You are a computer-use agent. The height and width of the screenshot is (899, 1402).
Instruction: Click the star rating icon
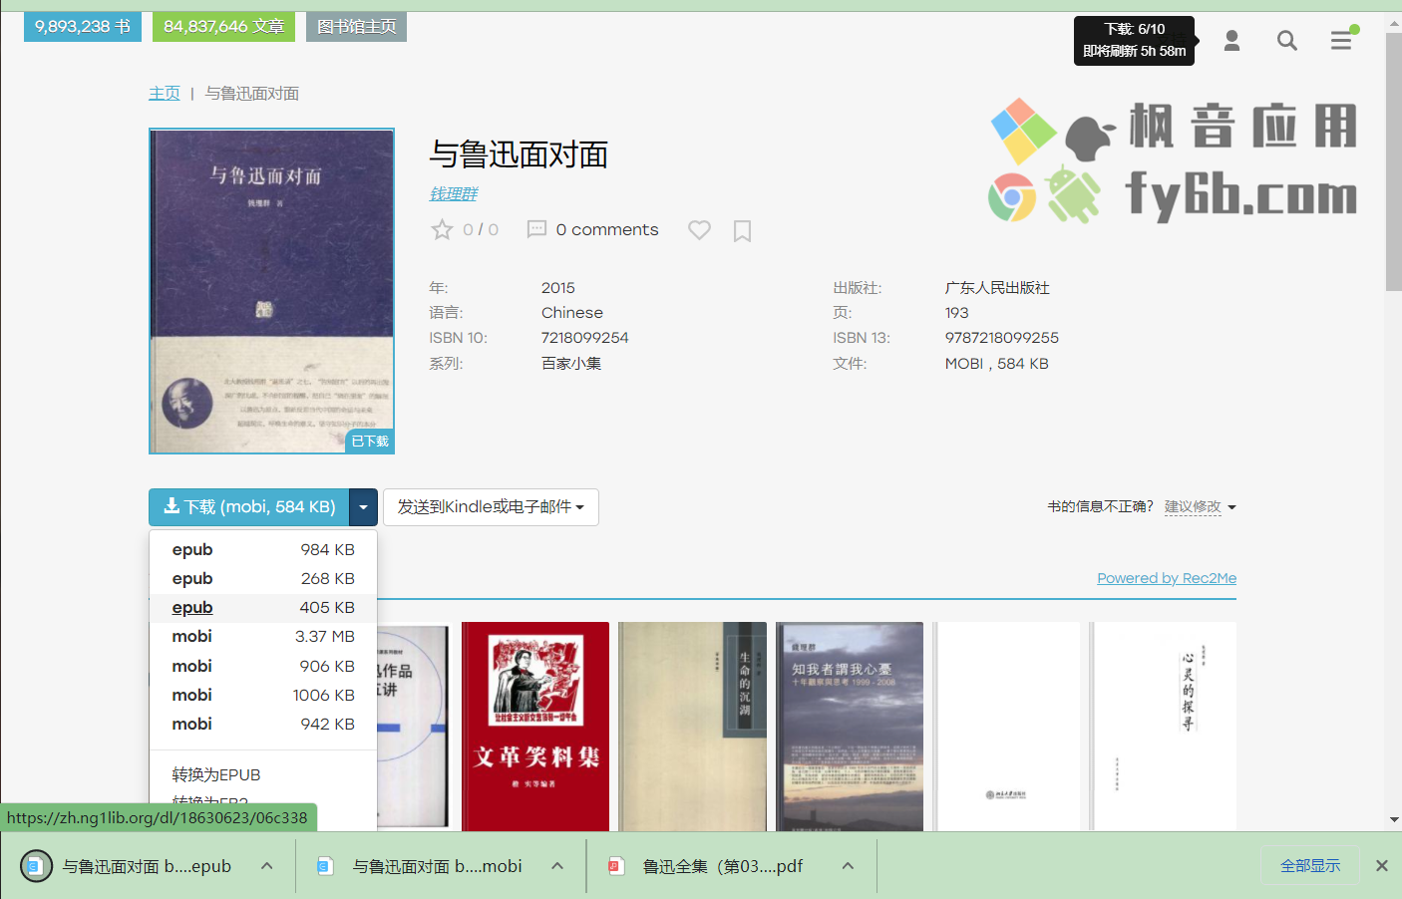point(442,230)
